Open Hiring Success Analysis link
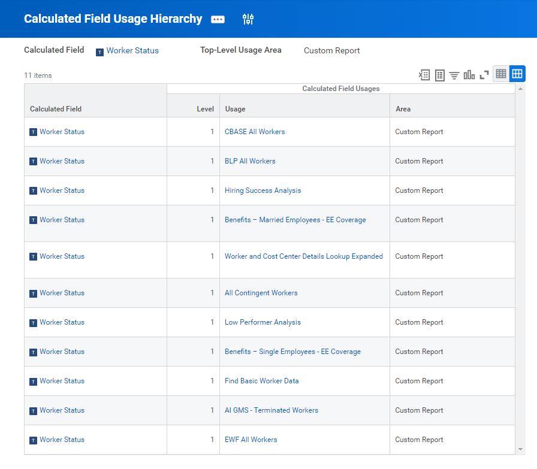Screen dimensions: 537x469 (263, 190)
